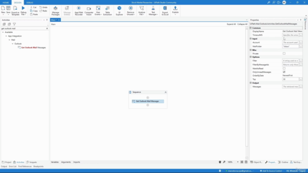Launch Table Extraction

tap(107, 11)
